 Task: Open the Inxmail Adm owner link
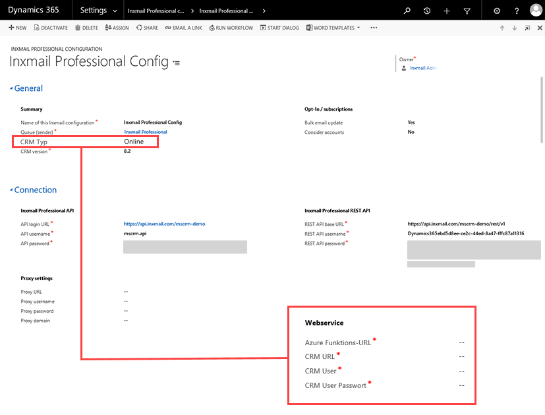[x=422, y=68]
